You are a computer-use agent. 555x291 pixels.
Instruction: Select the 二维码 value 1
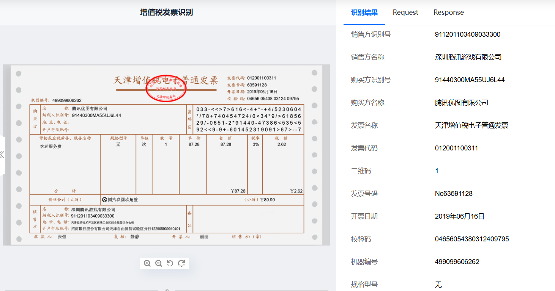click(437, 171)
